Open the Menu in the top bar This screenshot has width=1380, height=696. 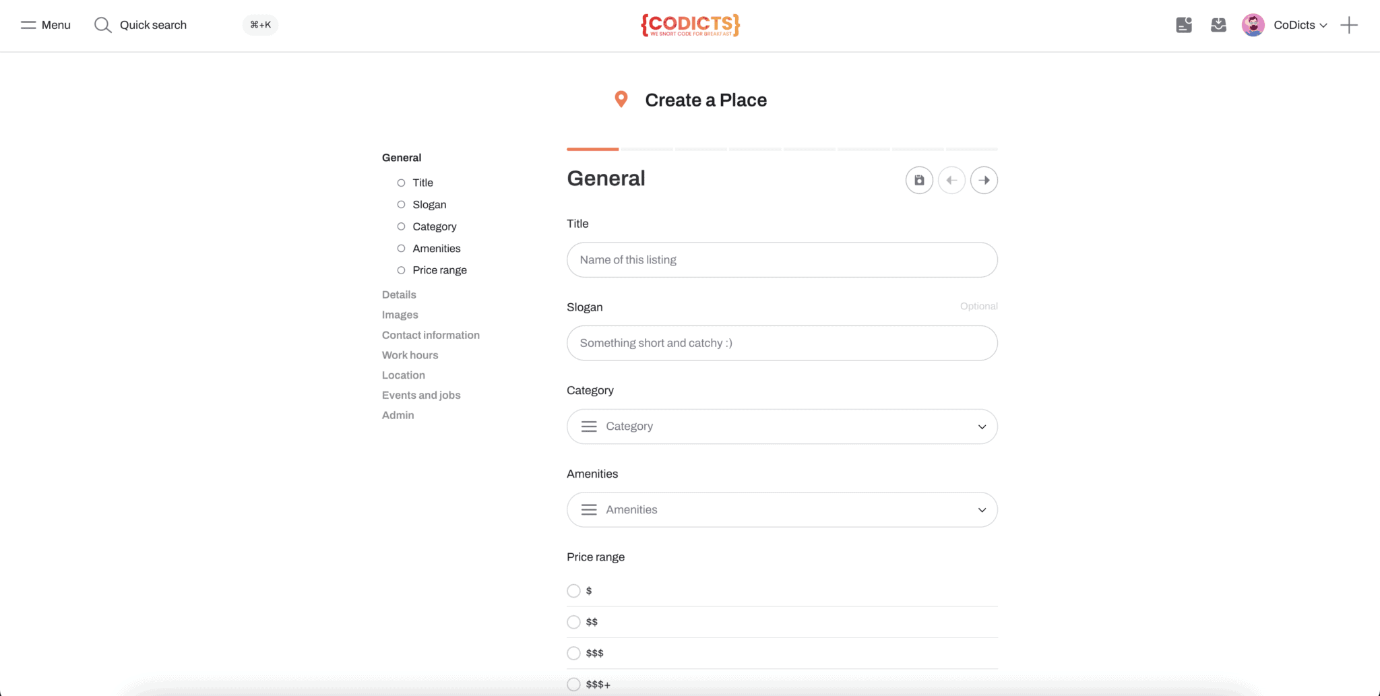pyautogui.click(x=44, y=25)
